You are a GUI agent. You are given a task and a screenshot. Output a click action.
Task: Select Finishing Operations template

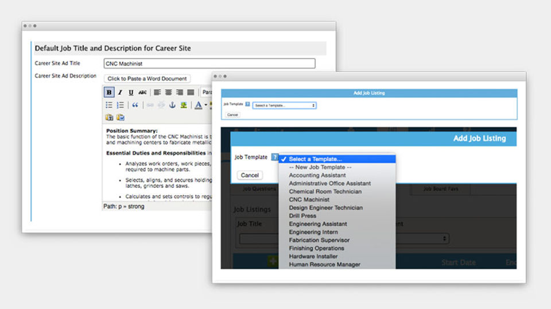(337, 248)
